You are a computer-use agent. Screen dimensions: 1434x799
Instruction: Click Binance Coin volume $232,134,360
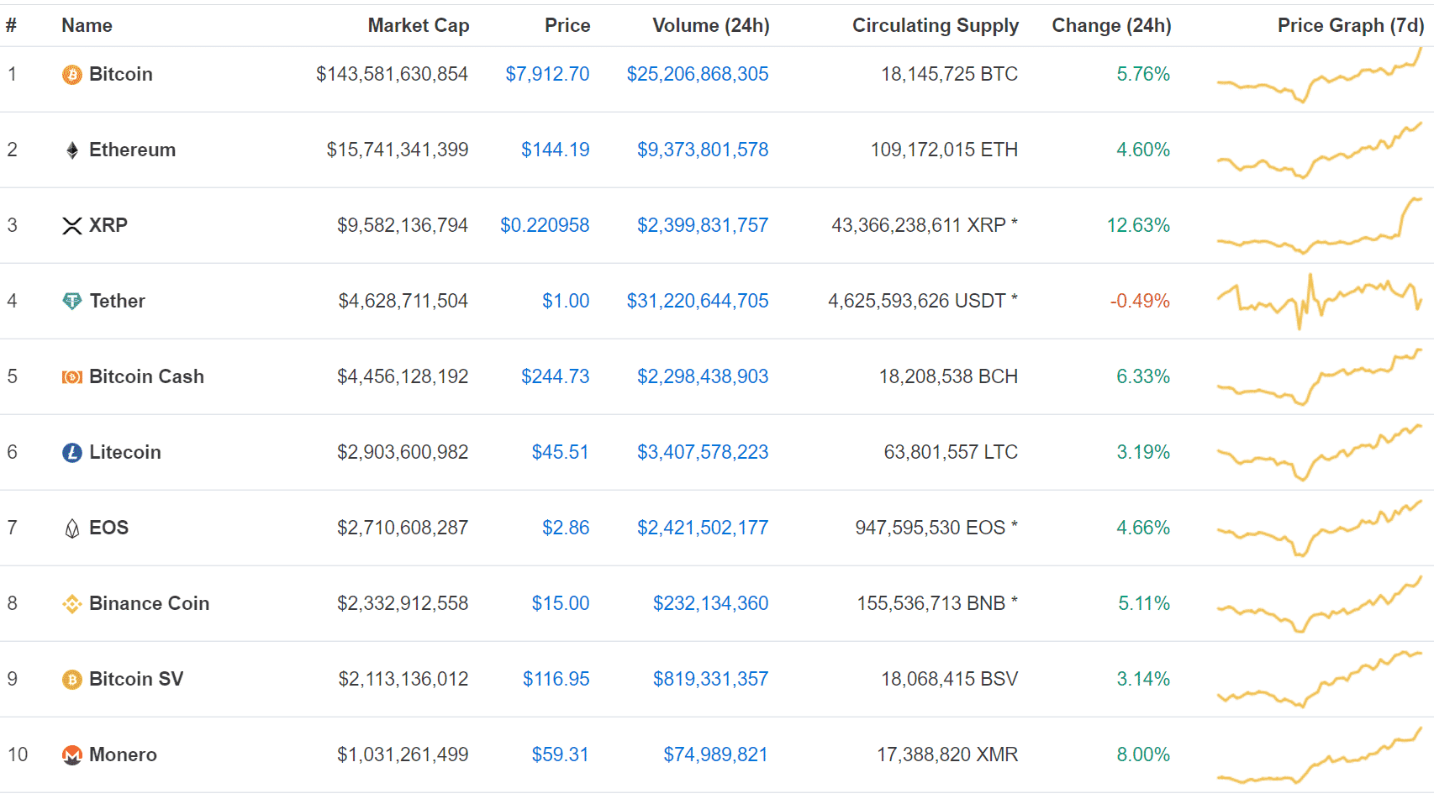711,603
